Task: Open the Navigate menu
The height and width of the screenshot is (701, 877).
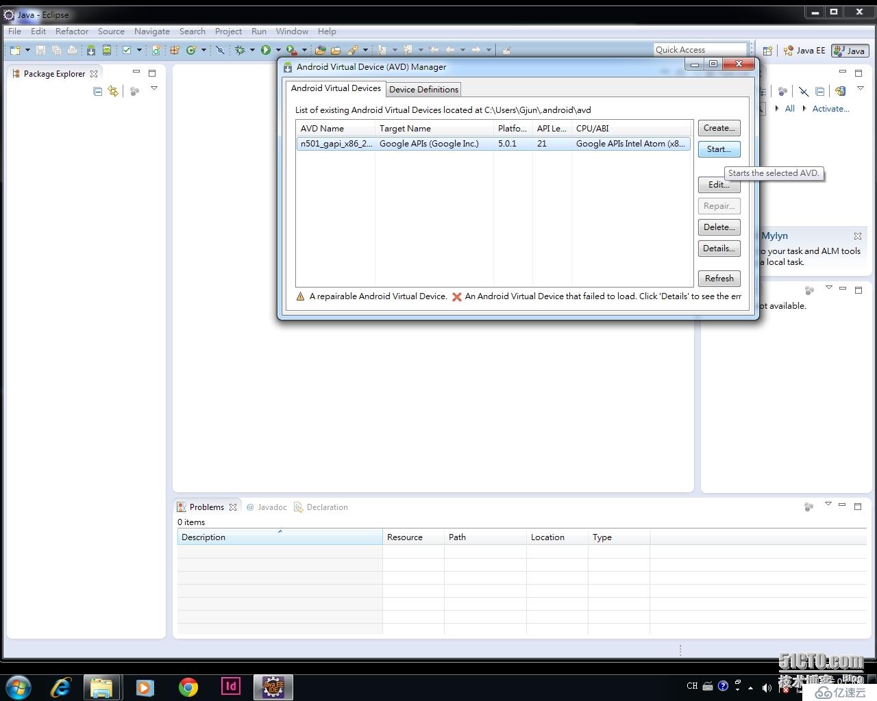Action: [152, 31]
